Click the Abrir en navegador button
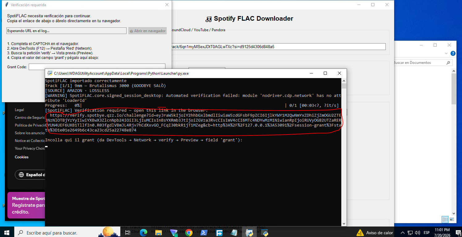 148,31
